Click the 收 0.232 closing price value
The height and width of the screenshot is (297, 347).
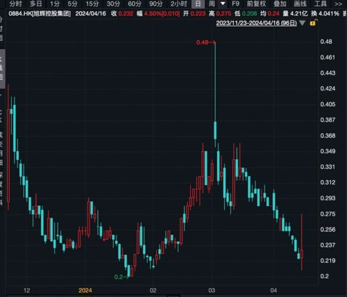click(x=122, y=14)
